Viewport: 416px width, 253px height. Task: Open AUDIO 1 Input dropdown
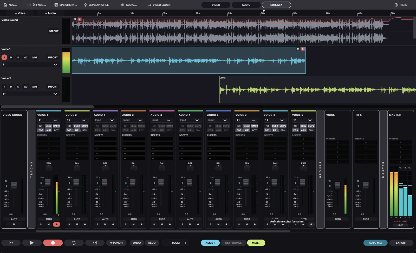pyautogui.click(x=105, y=120)
